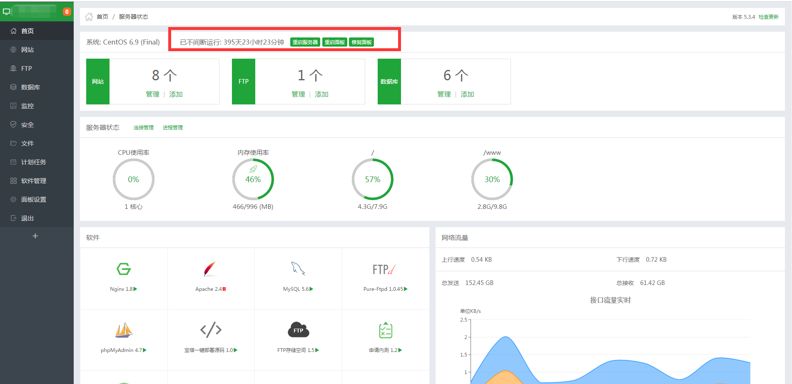Click the rocket memory release icon
The image size is (792, 384).
253,169
